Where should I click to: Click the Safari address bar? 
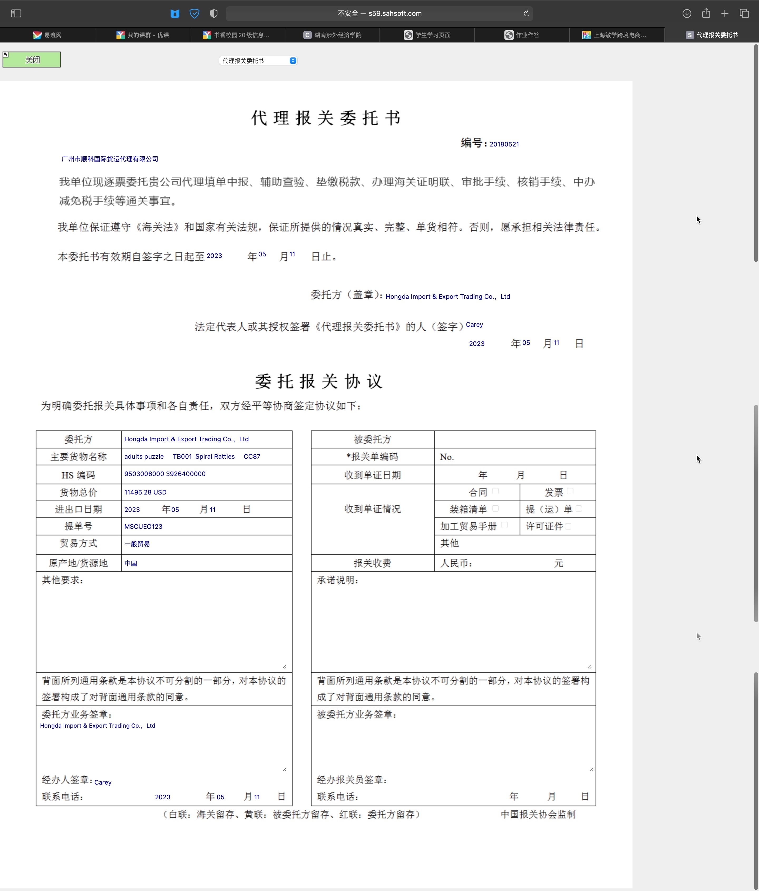[x=379, y=13]
